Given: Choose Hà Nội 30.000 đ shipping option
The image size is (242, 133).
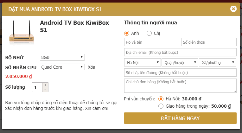Looking at the screenshot, I should (x=161, y=98).
